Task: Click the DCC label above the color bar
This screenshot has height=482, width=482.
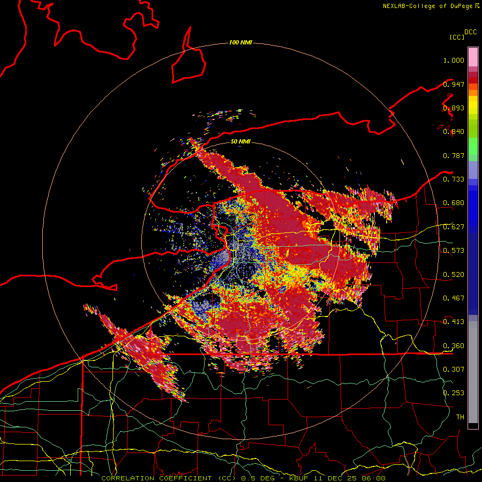Action: pyautogui.click(x=471, y=32)
